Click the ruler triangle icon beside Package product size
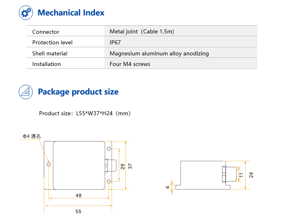The height and width of the screenshot is (224, 285). [26, 92]
